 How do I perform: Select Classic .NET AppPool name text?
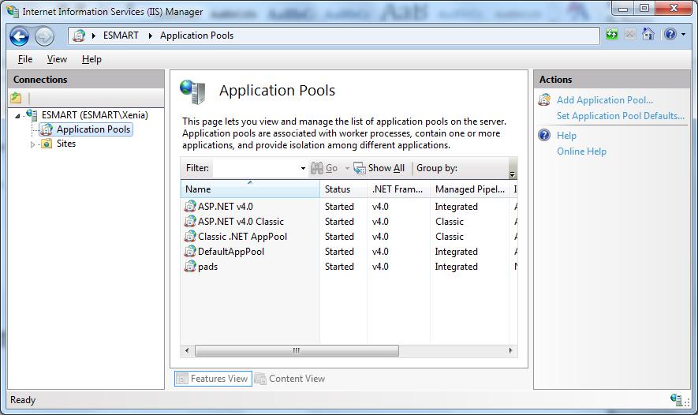click(x=243, y=237)
